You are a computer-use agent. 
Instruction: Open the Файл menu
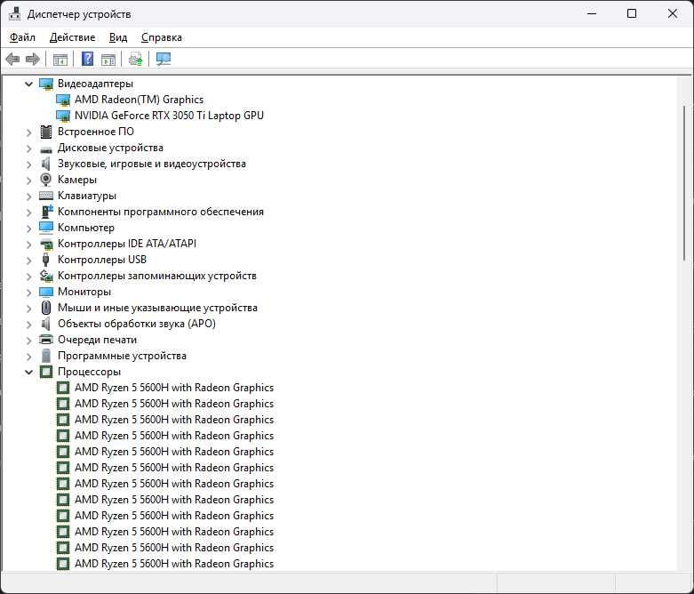22,37
